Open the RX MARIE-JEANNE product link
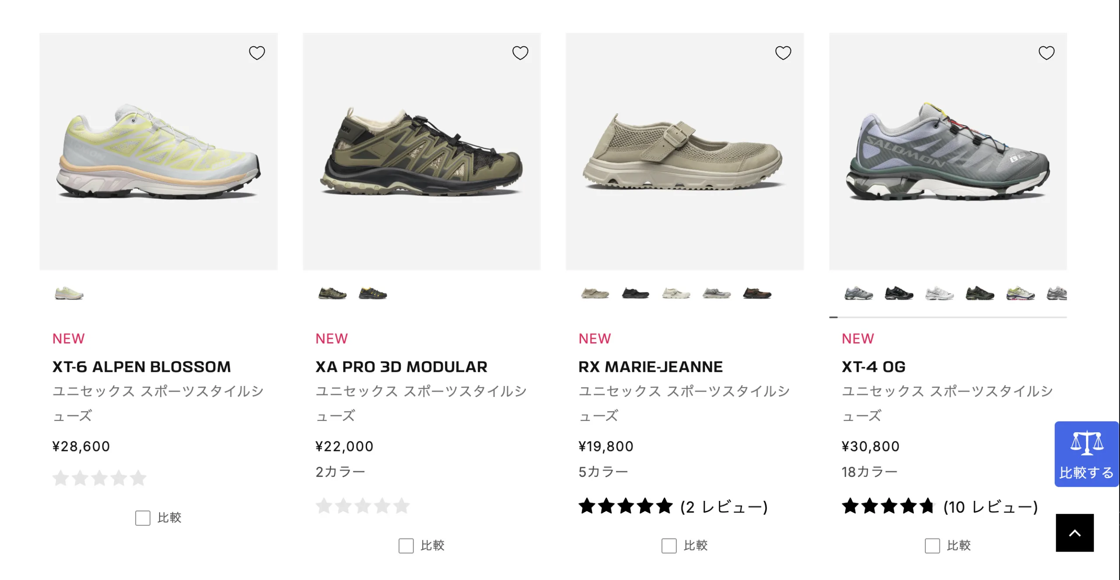 (651, 367)
